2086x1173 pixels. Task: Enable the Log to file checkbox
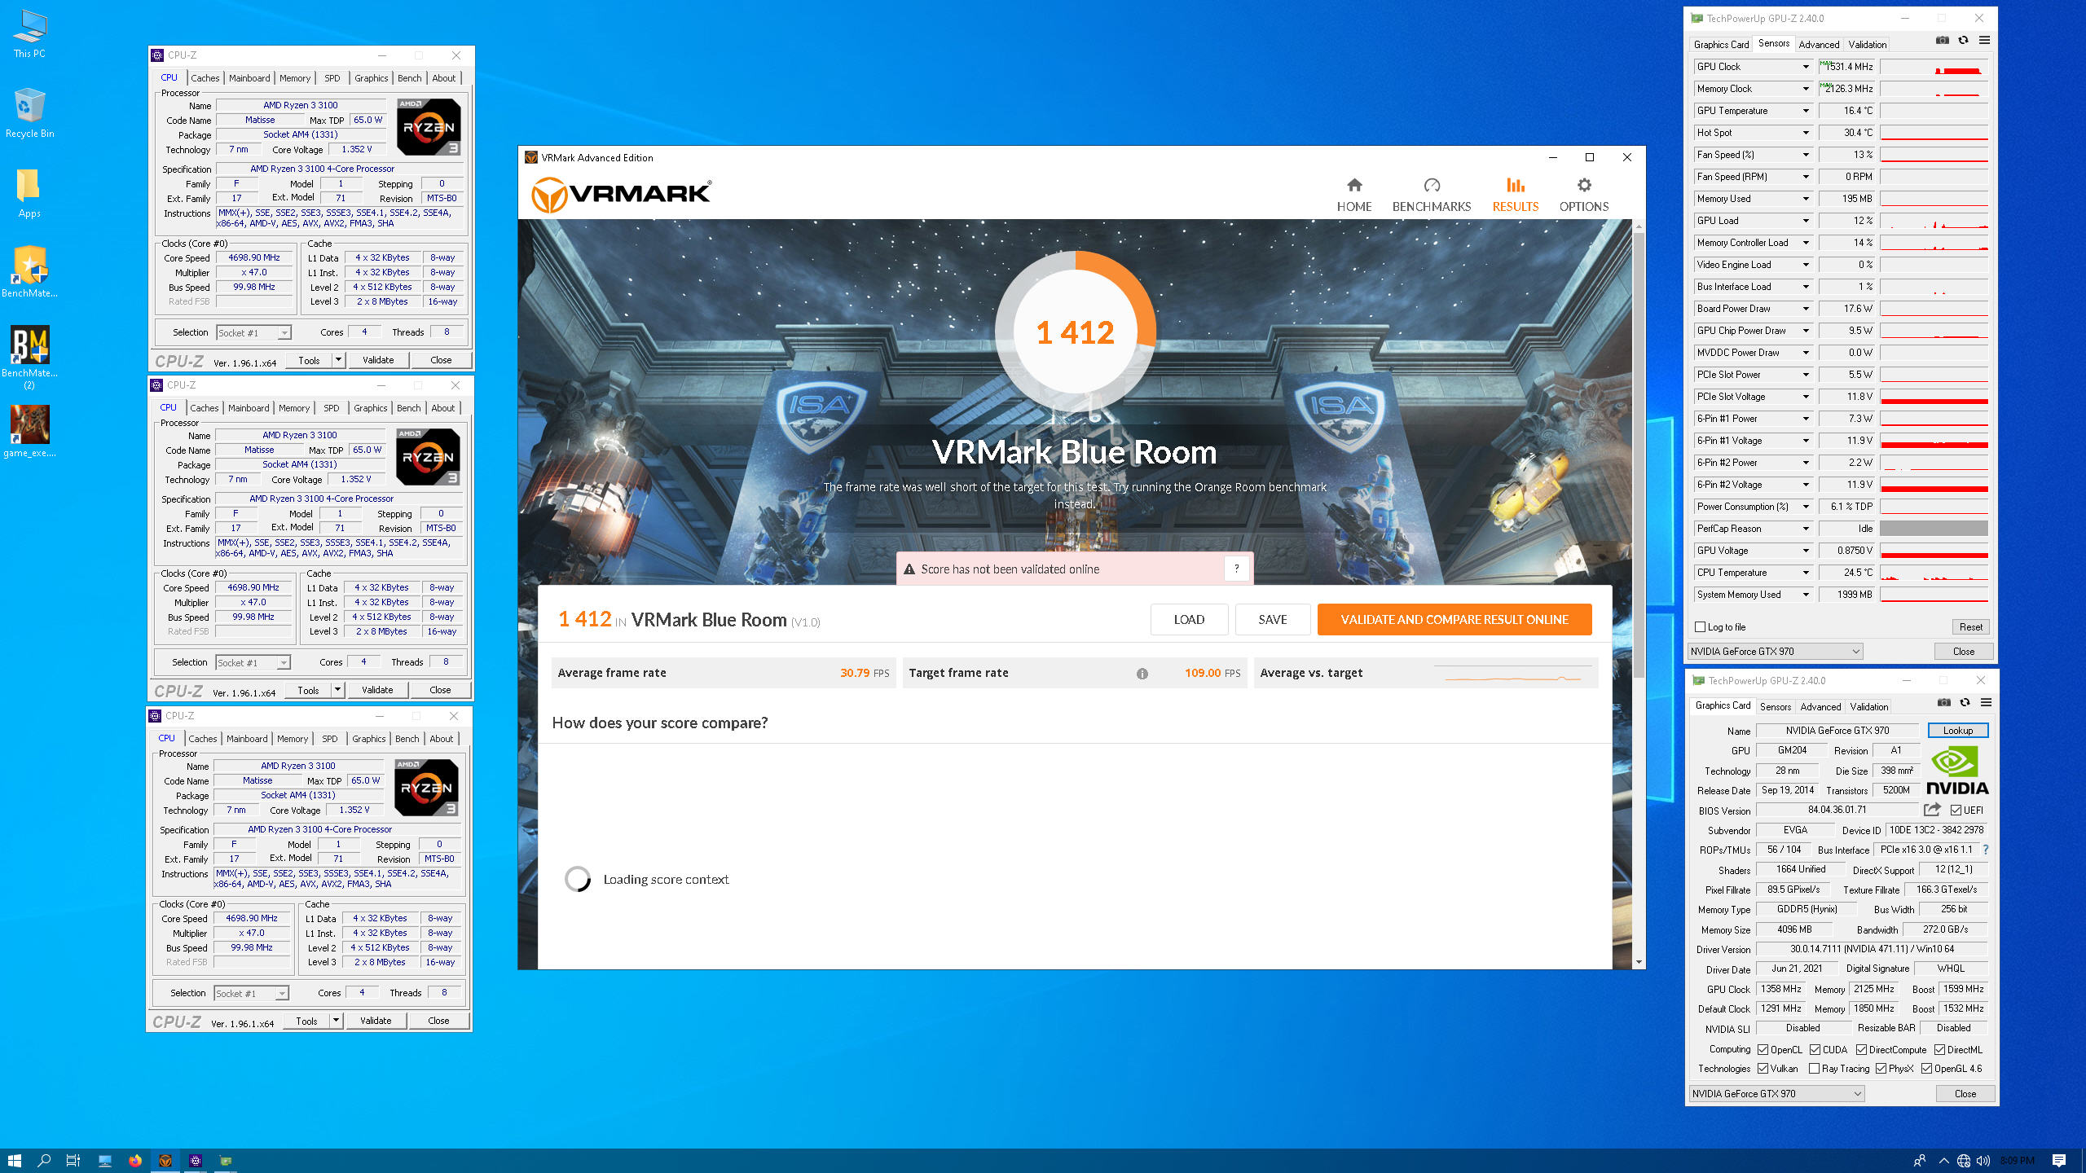click(x=1701, y=627)
